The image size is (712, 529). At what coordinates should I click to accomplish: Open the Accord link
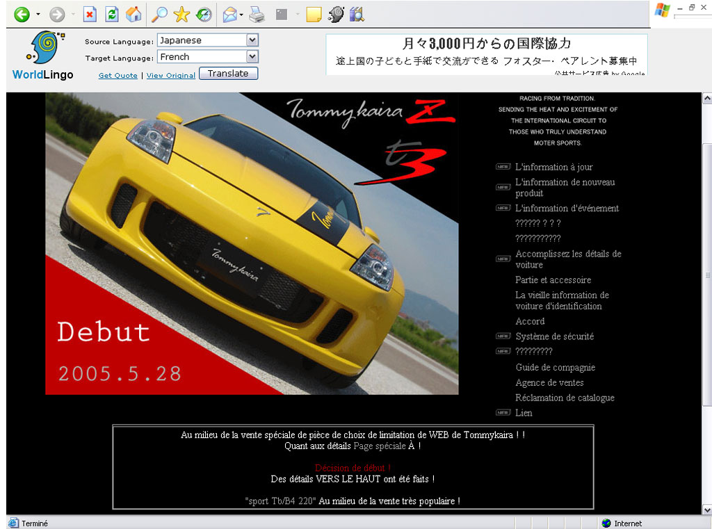point(530,321)
